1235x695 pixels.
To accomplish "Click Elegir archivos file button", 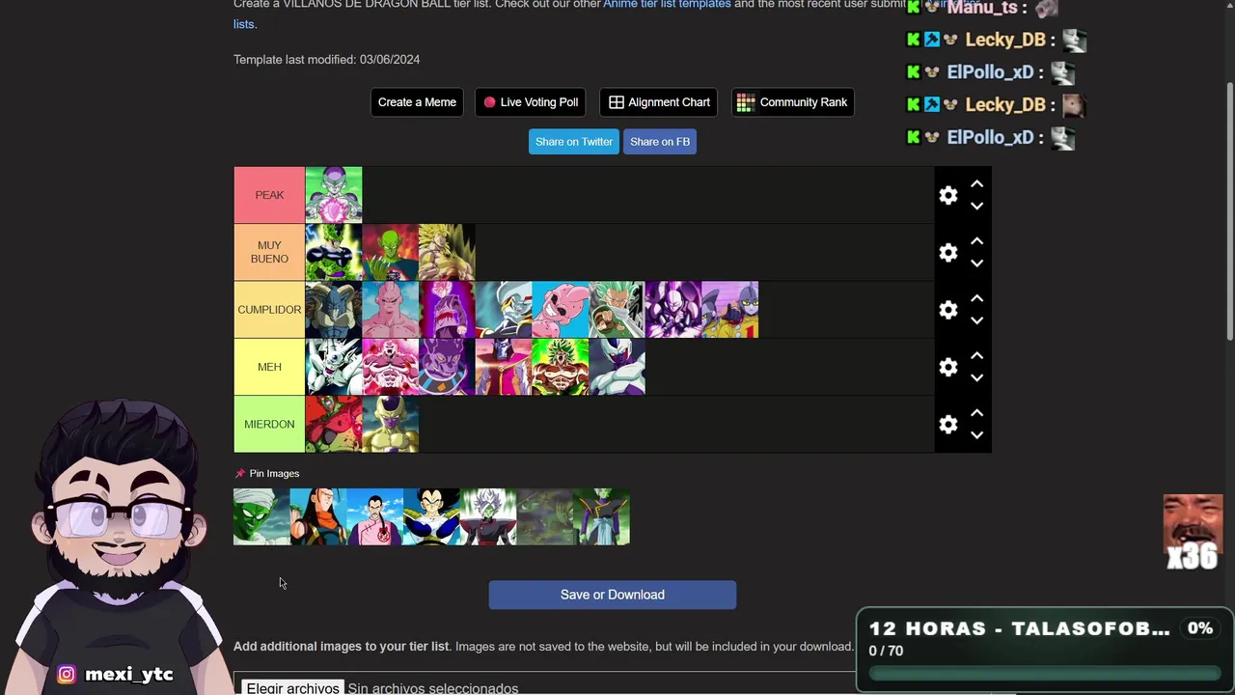I will click(x=292, y=687).
